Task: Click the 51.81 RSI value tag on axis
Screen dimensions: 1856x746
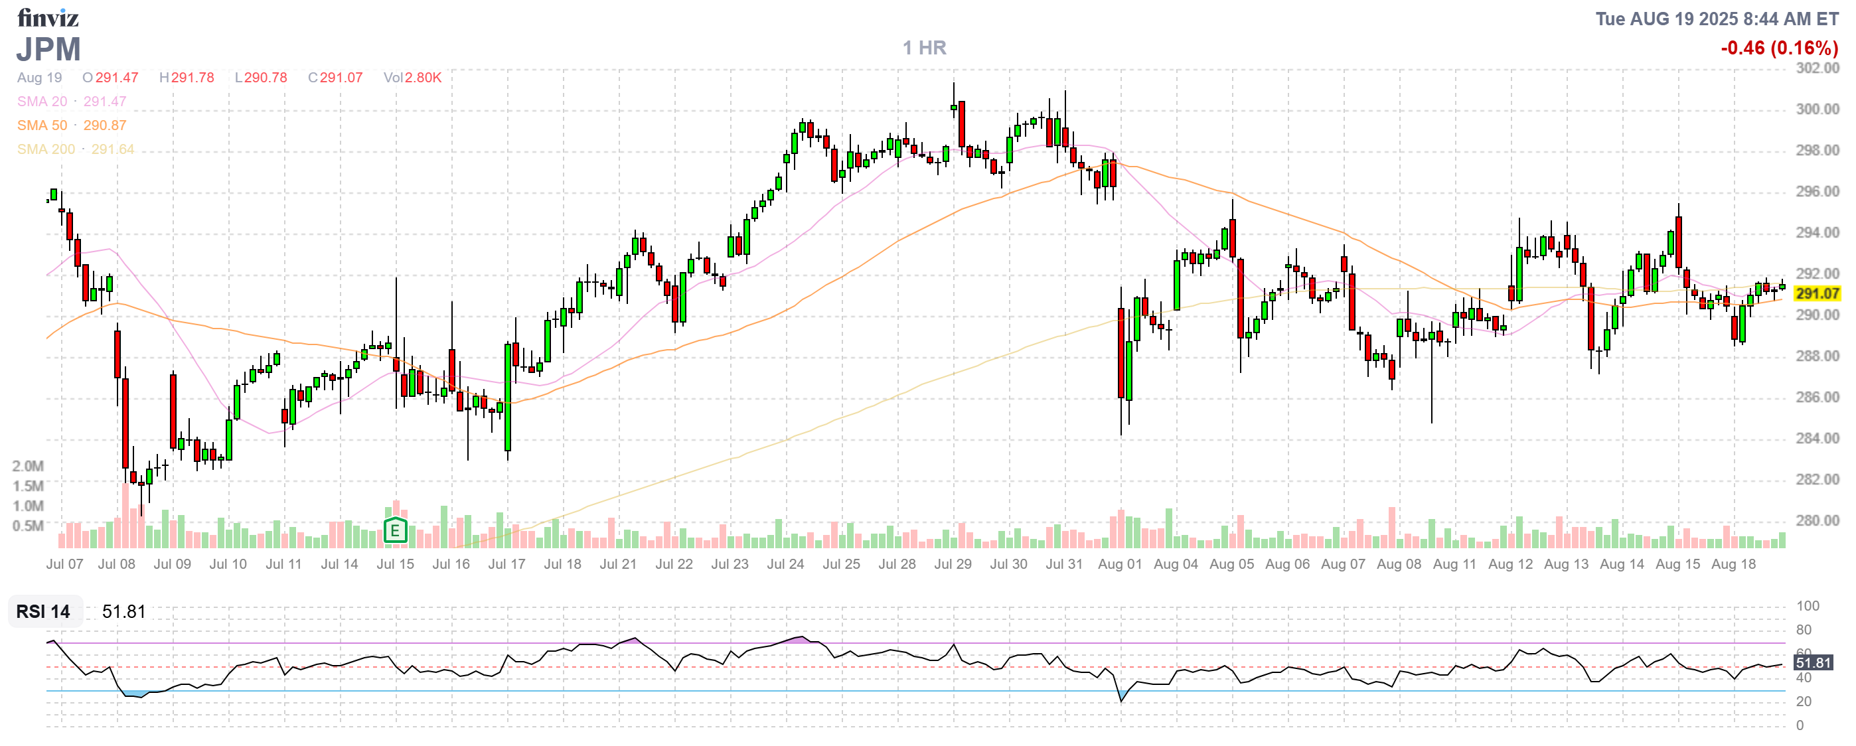Action: pyautogui.click(x=1812, y=662)
